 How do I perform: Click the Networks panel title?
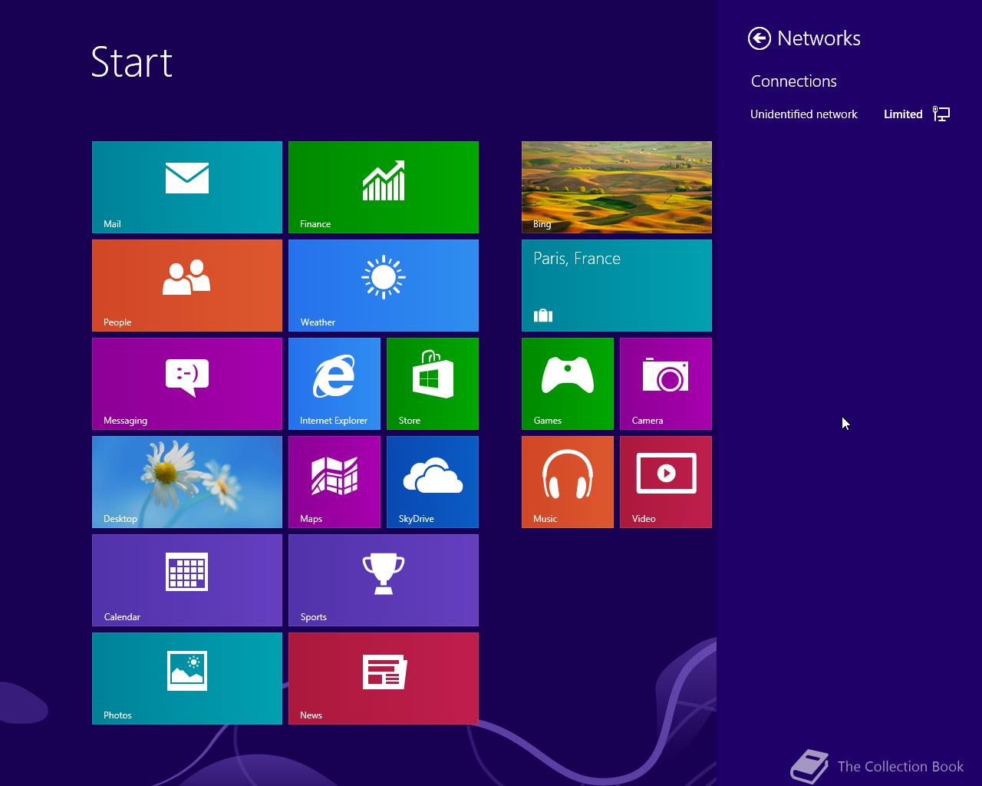[819, 38]
